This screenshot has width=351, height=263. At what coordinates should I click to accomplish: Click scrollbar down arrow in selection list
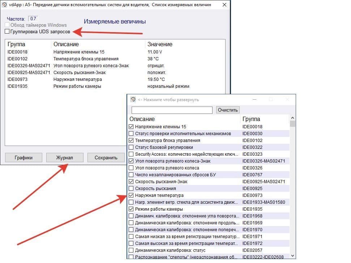click(x=292, y=256)
